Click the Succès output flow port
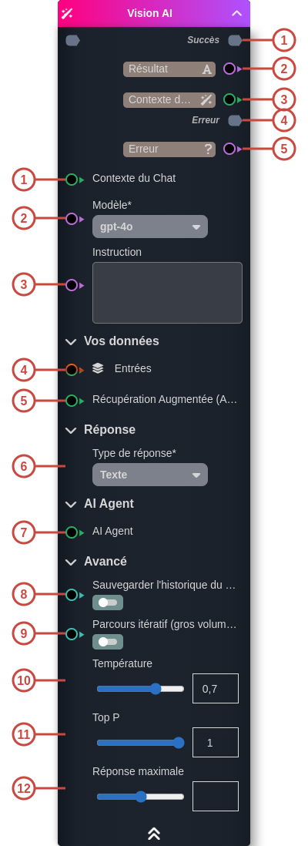 [x=235, y=41]
